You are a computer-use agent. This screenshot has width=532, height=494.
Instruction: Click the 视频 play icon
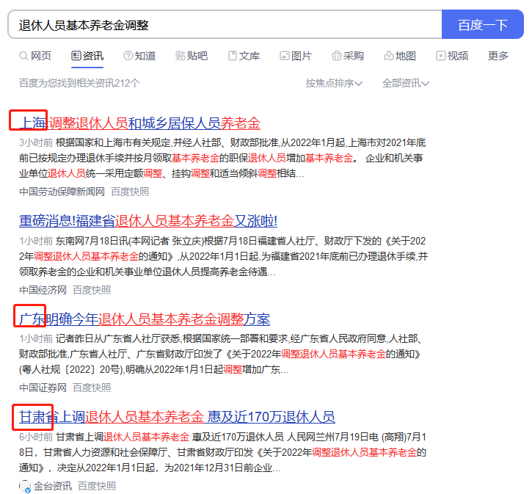tap(441, 56)
